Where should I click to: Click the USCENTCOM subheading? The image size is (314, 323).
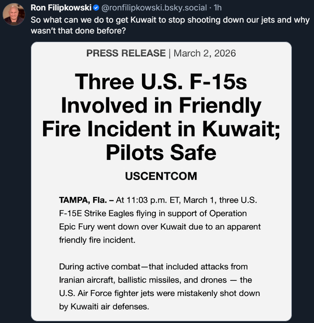(x=161, y=176)
